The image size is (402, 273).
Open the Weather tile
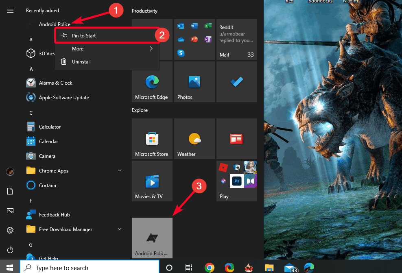click(x=194, y=139)
